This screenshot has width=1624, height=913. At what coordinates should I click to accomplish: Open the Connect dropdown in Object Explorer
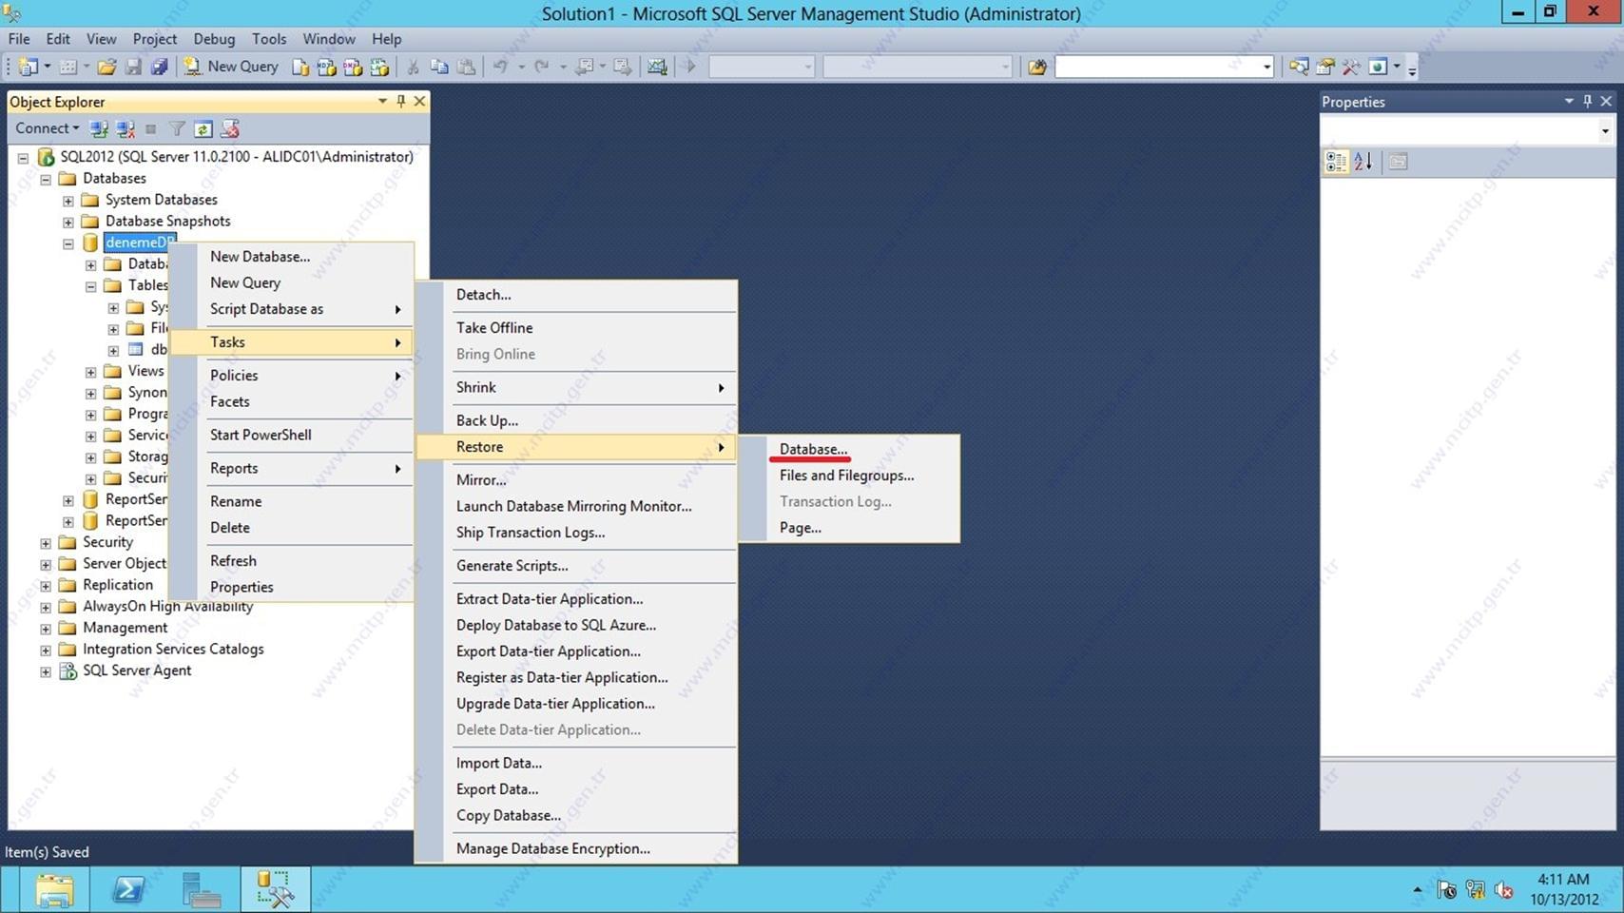click(47, 128)
